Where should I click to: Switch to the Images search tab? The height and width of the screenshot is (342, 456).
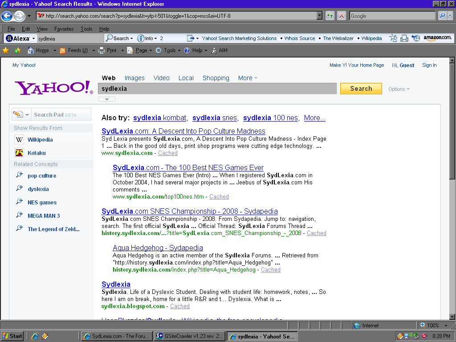(134, 78)
